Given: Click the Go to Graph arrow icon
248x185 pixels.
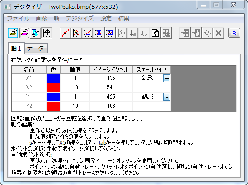Looking at the screenshot, I should click(196, 33).
